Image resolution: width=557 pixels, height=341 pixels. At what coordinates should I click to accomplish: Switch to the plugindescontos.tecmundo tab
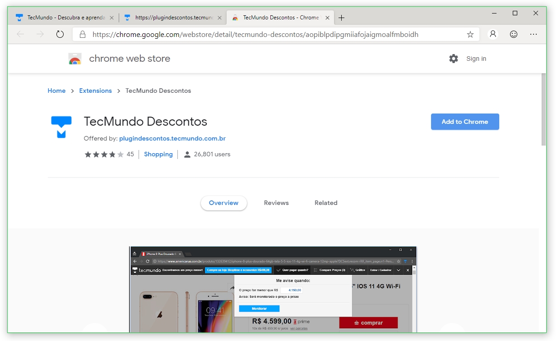[x=173, y=18]
